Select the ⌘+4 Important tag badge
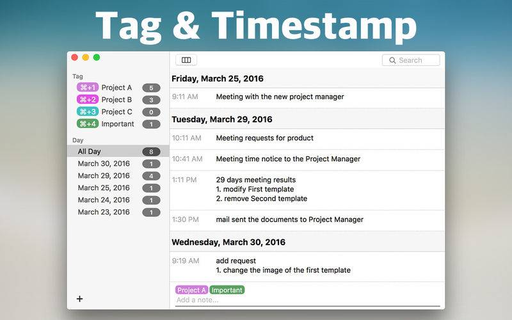512x320 pixels. pos(88,124)
